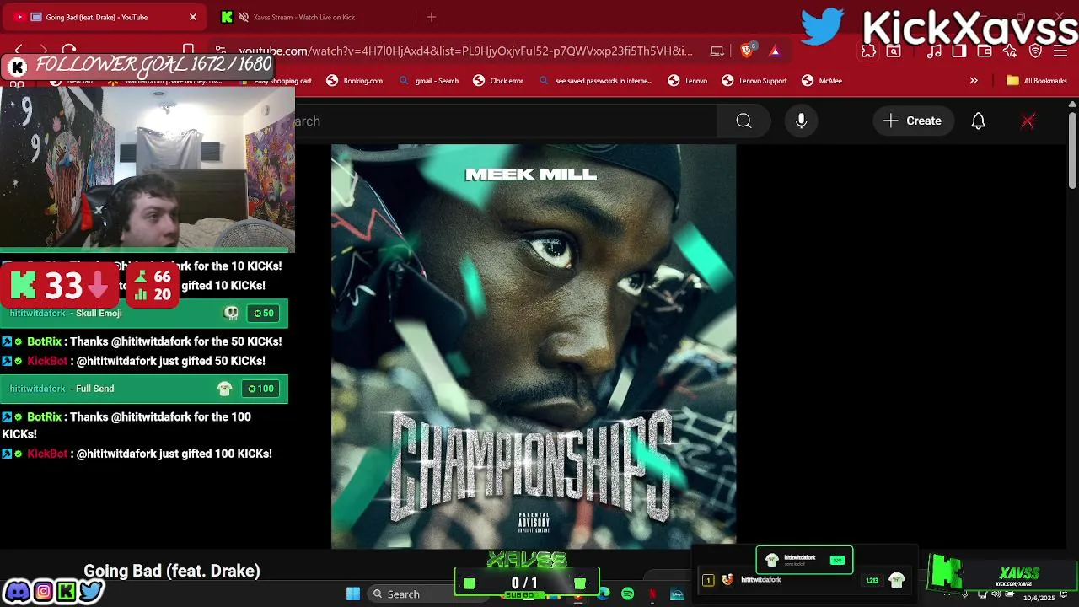
Task: Open Brave Shields lion icon
Action: [x=747, y=51]
